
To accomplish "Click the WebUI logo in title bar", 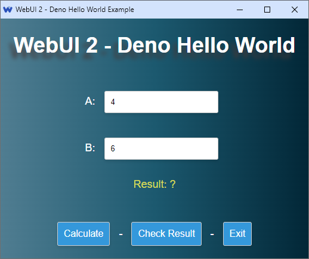I will click(8, 10).
